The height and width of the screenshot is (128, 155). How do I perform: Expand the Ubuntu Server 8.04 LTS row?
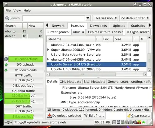(48, 64)
